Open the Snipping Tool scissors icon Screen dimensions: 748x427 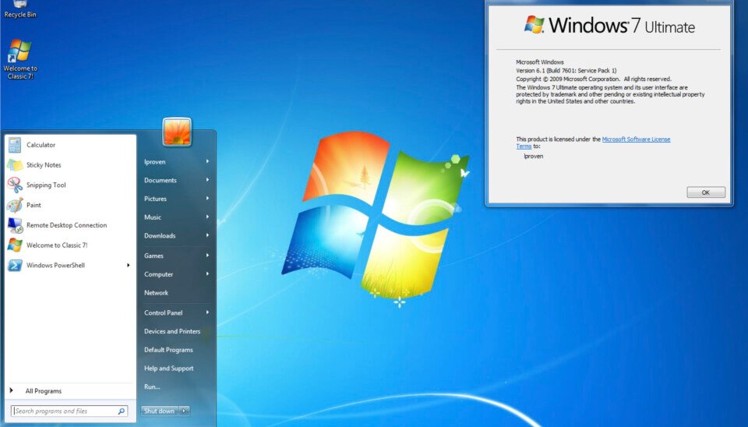15,185
